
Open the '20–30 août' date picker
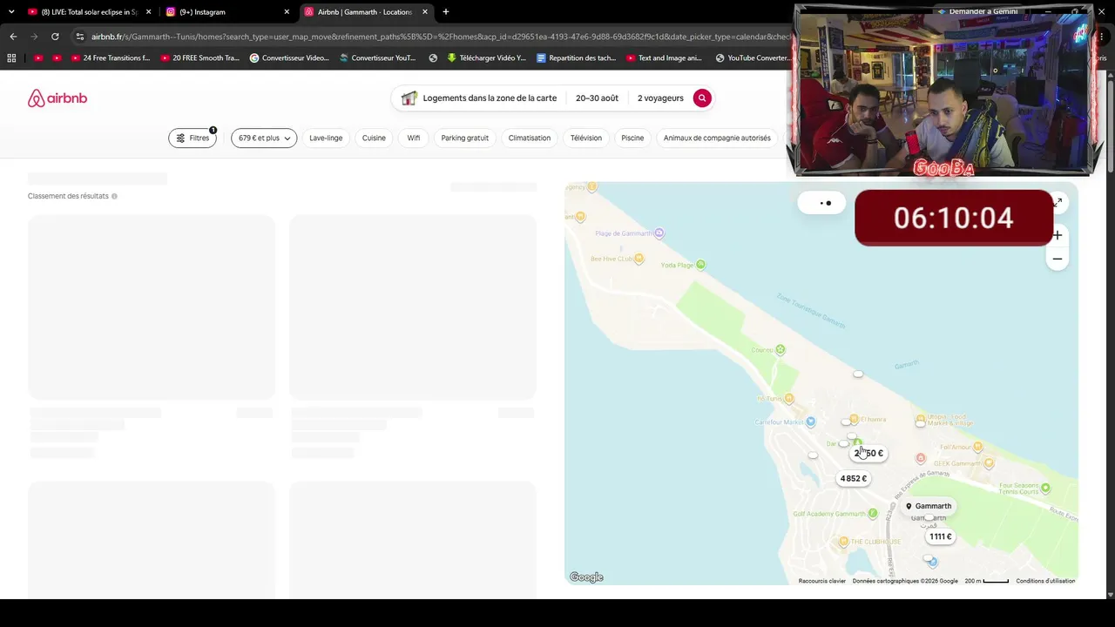pyautogui.click(x=597, y=98)
